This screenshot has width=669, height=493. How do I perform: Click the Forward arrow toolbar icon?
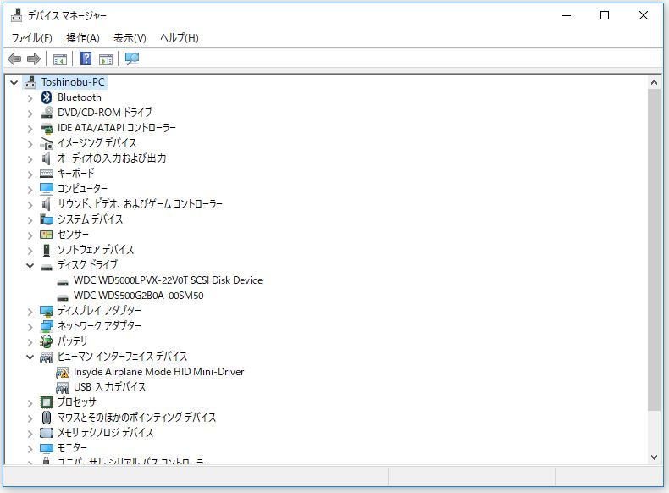tap(34, 58)
